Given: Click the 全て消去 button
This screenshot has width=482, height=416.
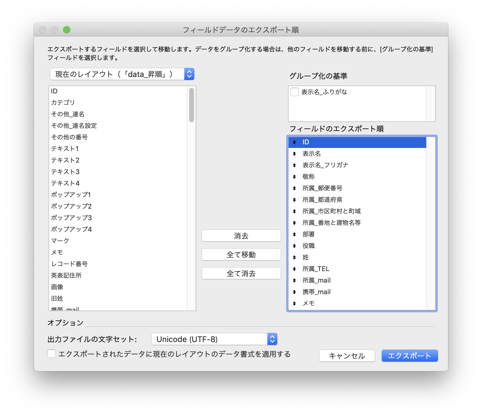Looking at the screenshot, I should [241, 273].
